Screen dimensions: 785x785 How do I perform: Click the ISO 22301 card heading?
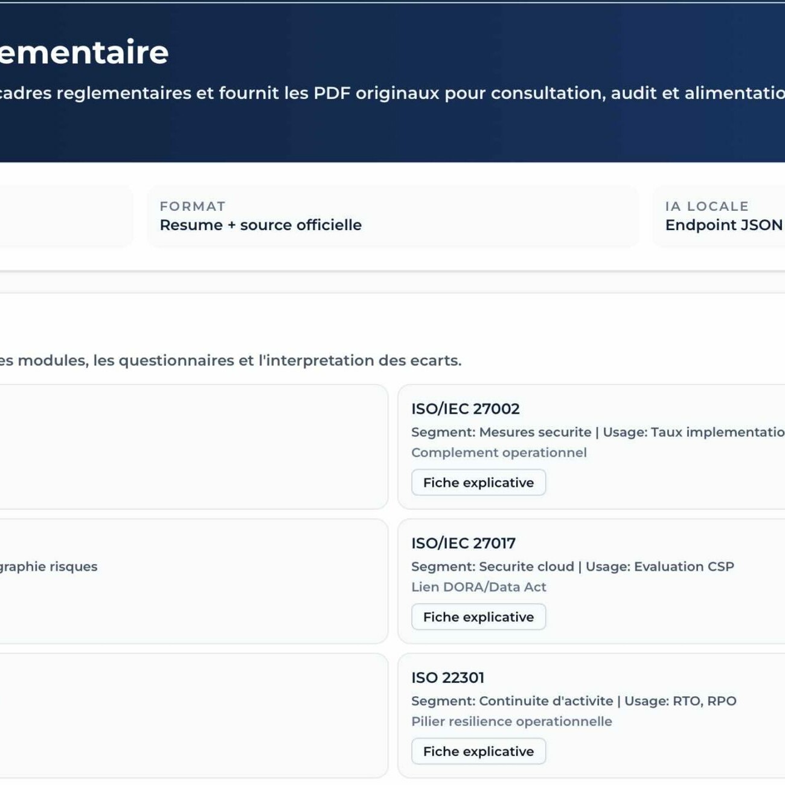tap(447, 678)
